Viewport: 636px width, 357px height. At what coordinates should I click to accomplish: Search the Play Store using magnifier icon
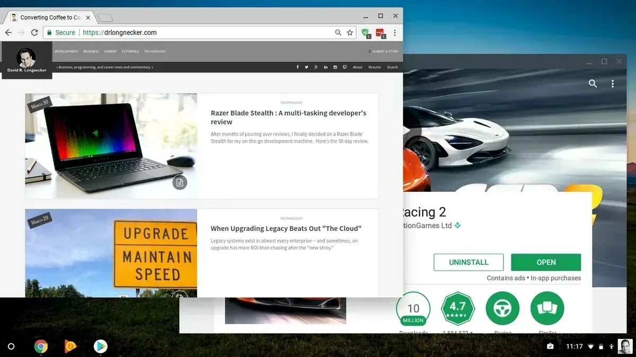593,84
